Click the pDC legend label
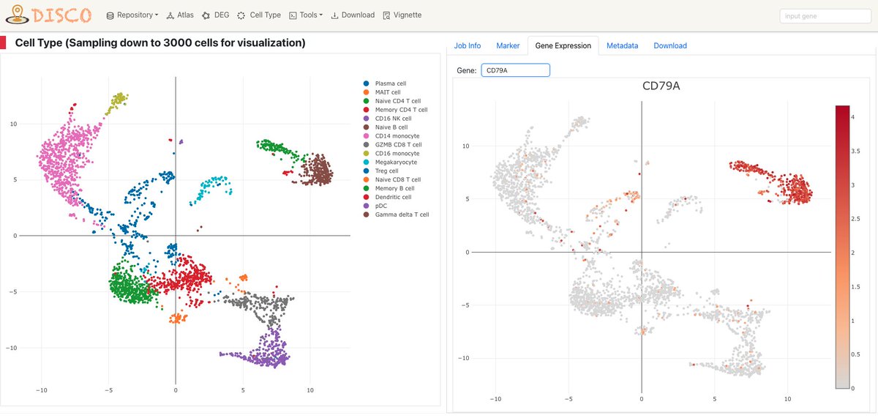 coord(381,206)
